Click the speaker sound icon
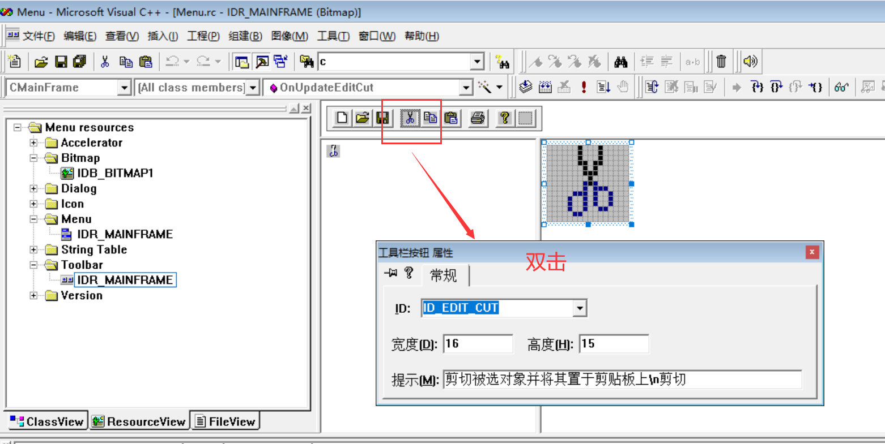Image resolution: width=885 pixels, height=444 pixels. click(750, 61)
